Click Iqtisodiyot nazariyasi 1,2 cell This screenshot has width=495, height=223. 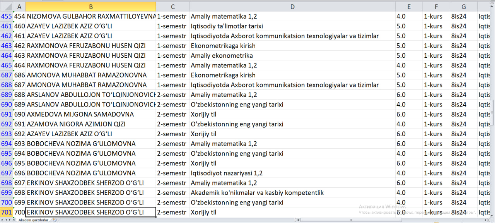[292, 173]
